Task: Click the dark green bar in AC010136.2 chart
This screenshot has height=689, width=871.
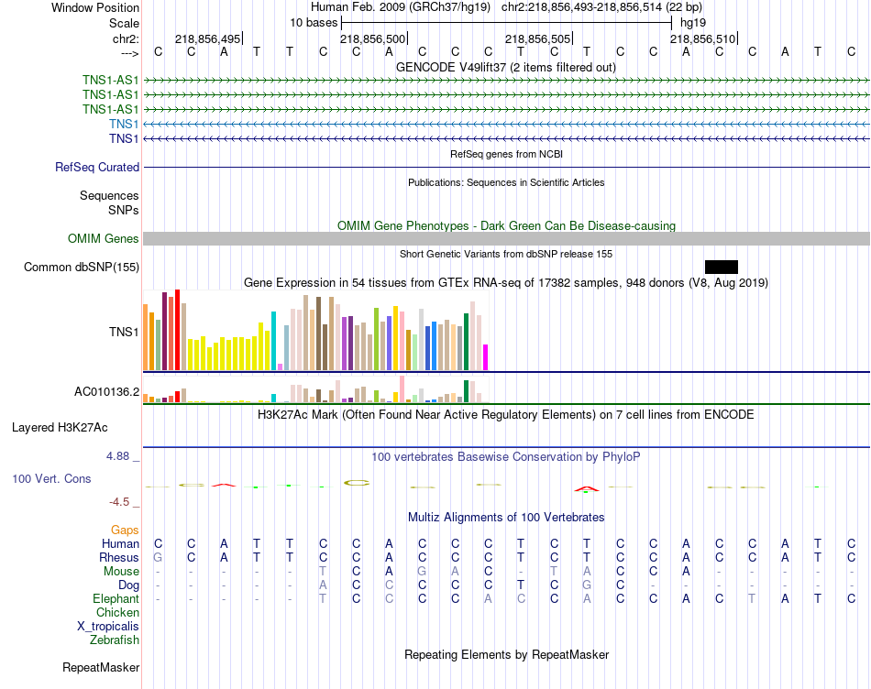Action: 466,391
